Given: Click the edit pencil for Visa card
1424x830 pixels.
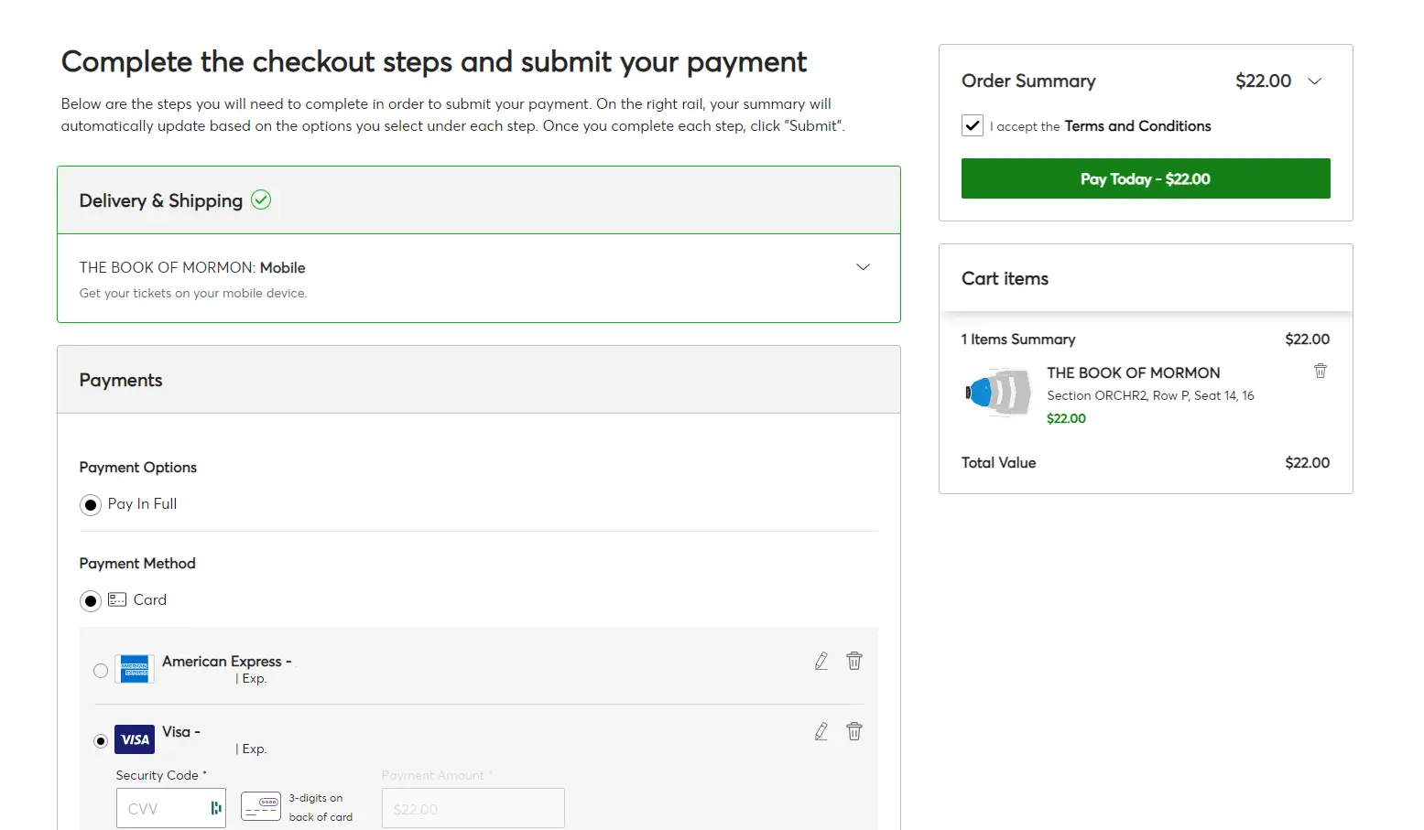Looking at the screenshot, I should click(821, 731).
